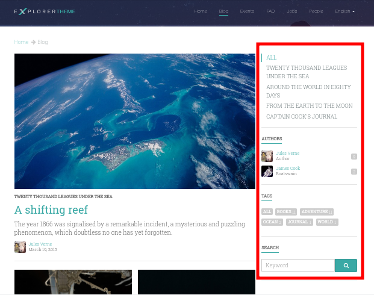Open the A shifting reef article title
This screenshot has width=374, height=295.
tap(51, 210)
